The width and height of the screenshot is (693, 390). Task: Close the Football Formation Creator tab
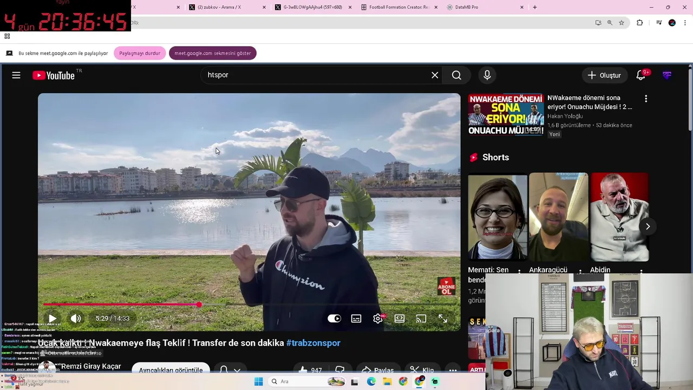click(436, 7)
